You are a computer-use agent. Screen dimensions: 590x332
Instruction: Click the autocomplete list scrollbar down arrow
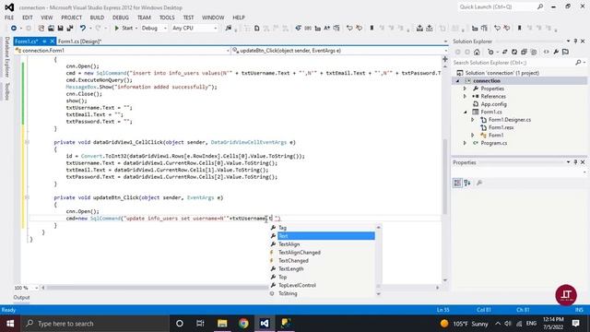point(378,294)
